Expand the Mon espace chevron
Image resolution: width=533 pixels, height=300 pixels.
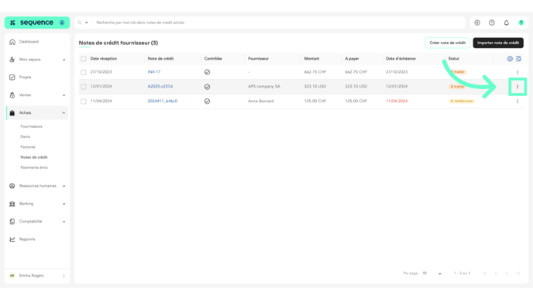tap(64, 60)
